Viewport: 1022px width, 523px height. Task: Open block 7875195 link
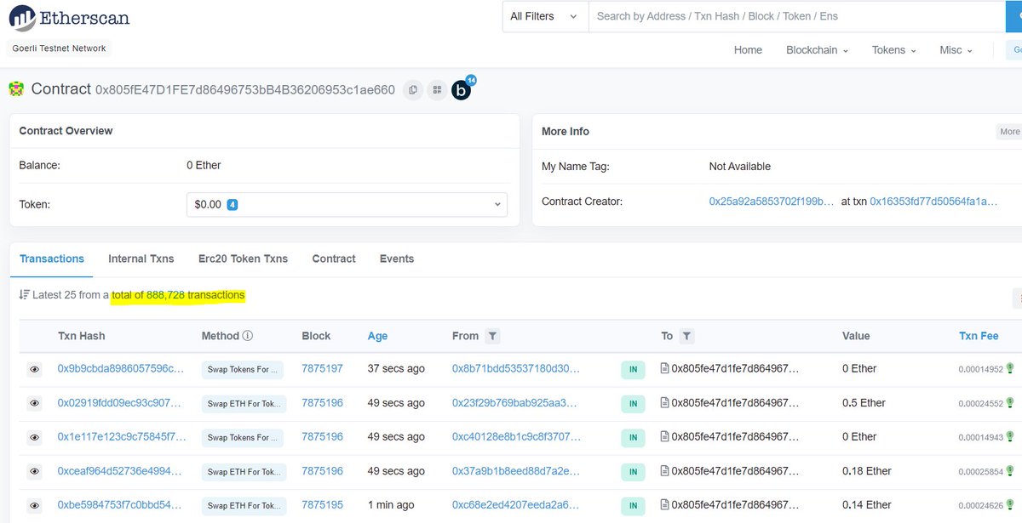[322, 504]
